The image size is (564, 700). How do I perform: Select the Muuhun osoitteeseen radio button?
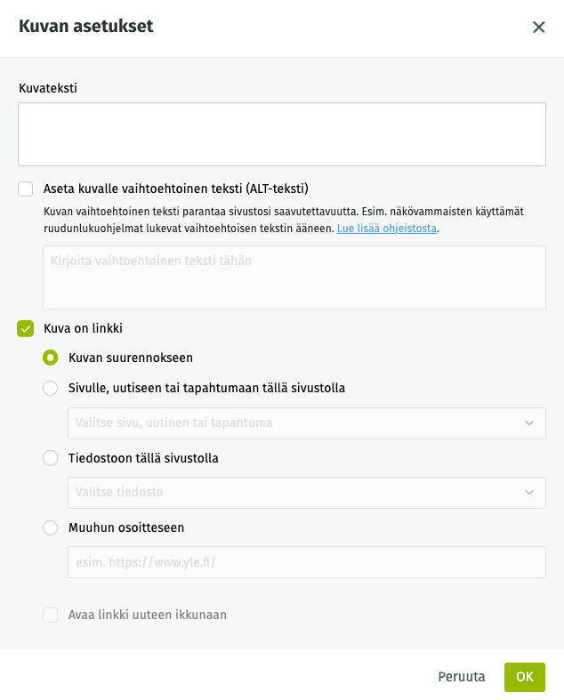[51, 527]
